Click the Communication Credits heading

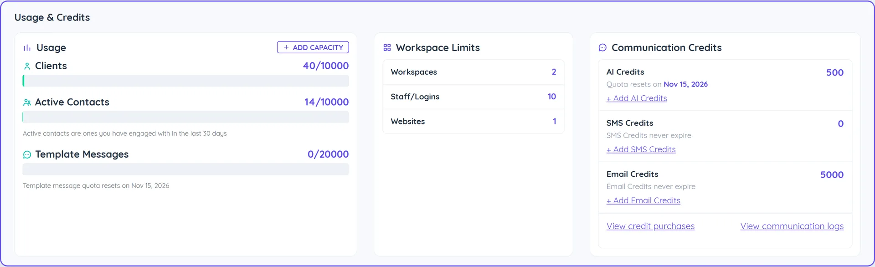[x=666, y=47]
